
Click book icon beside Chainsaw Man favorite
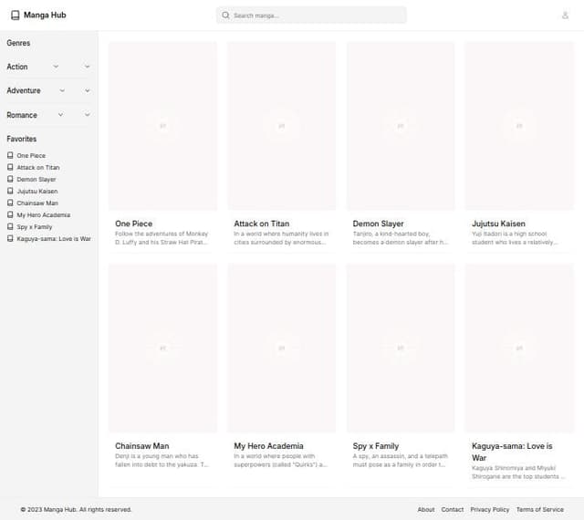[x=10, y=203]
